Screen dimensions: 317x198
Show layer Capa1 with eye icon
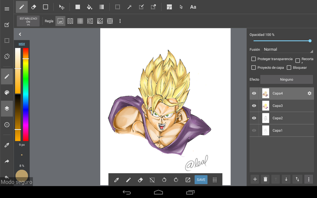coord(254,130)
